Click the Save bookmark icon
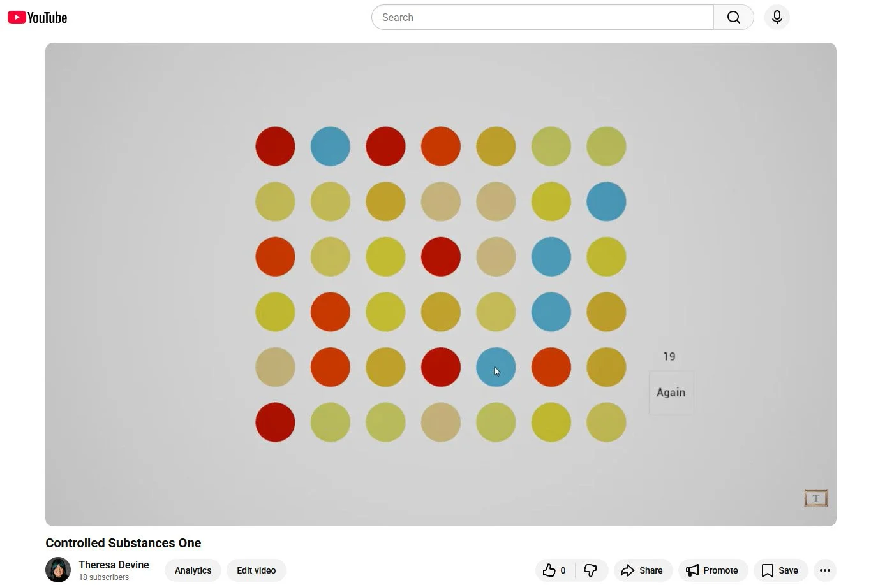 click(x=768, y=570)
